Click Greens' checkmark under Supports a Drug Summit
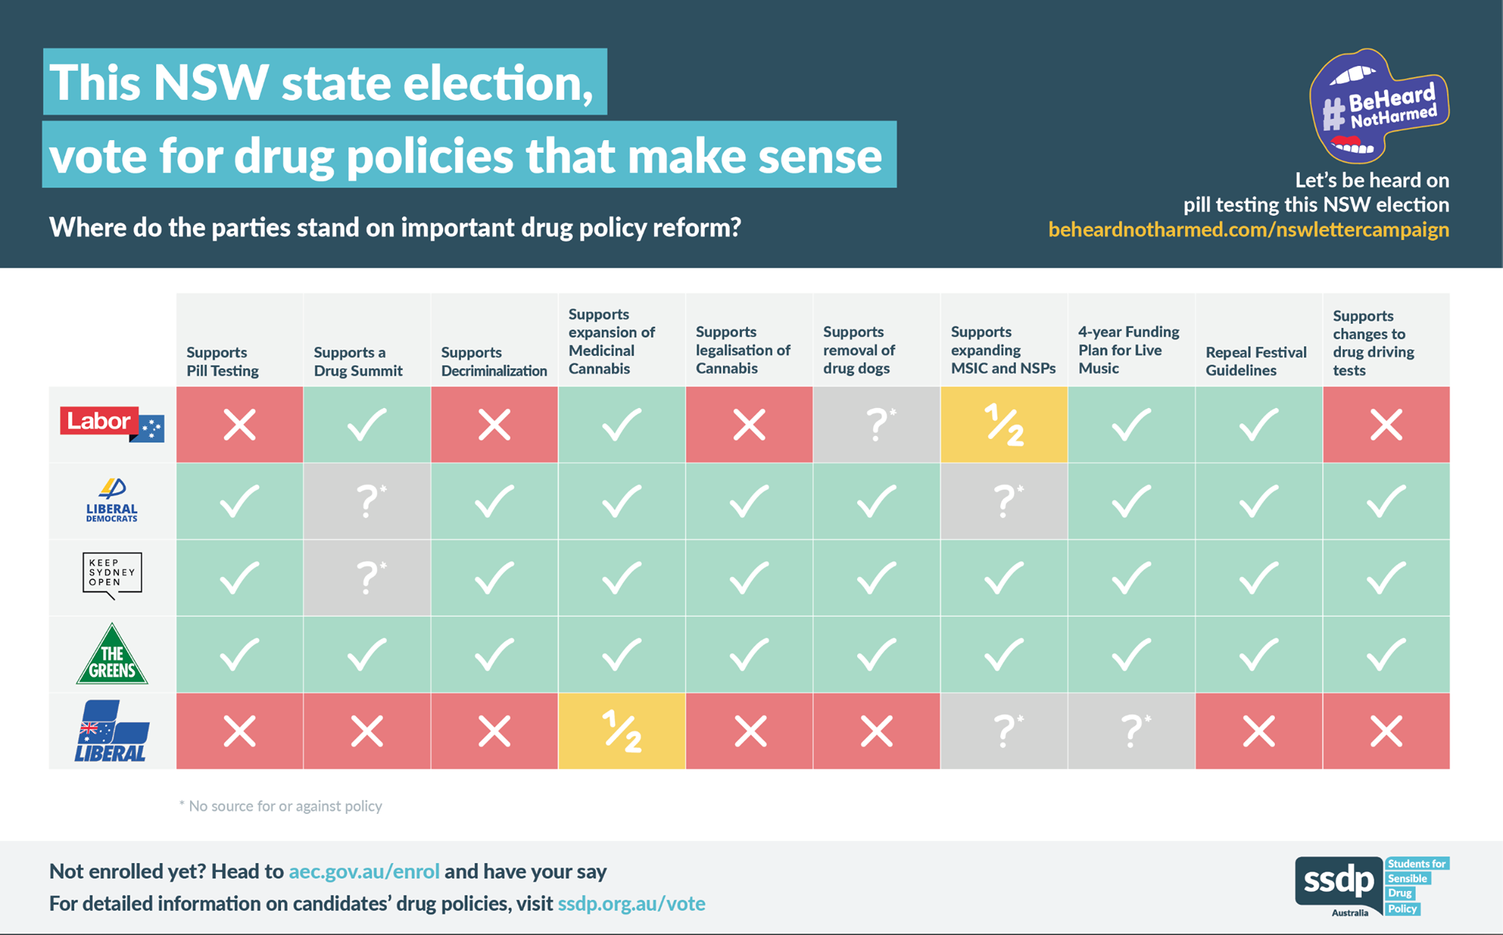This screenshot has width=1503, height=935. [x=366, y=655]
